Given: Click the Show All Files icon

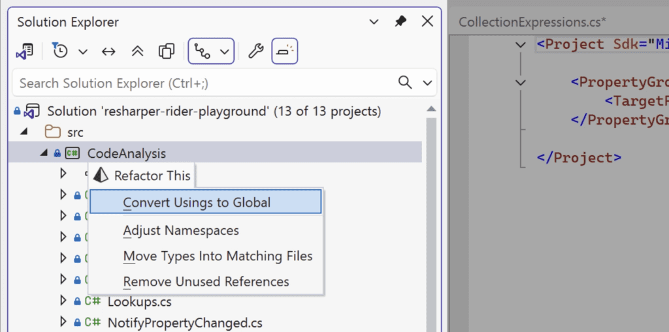Looking at the screenshot, I should coord(167,52).
